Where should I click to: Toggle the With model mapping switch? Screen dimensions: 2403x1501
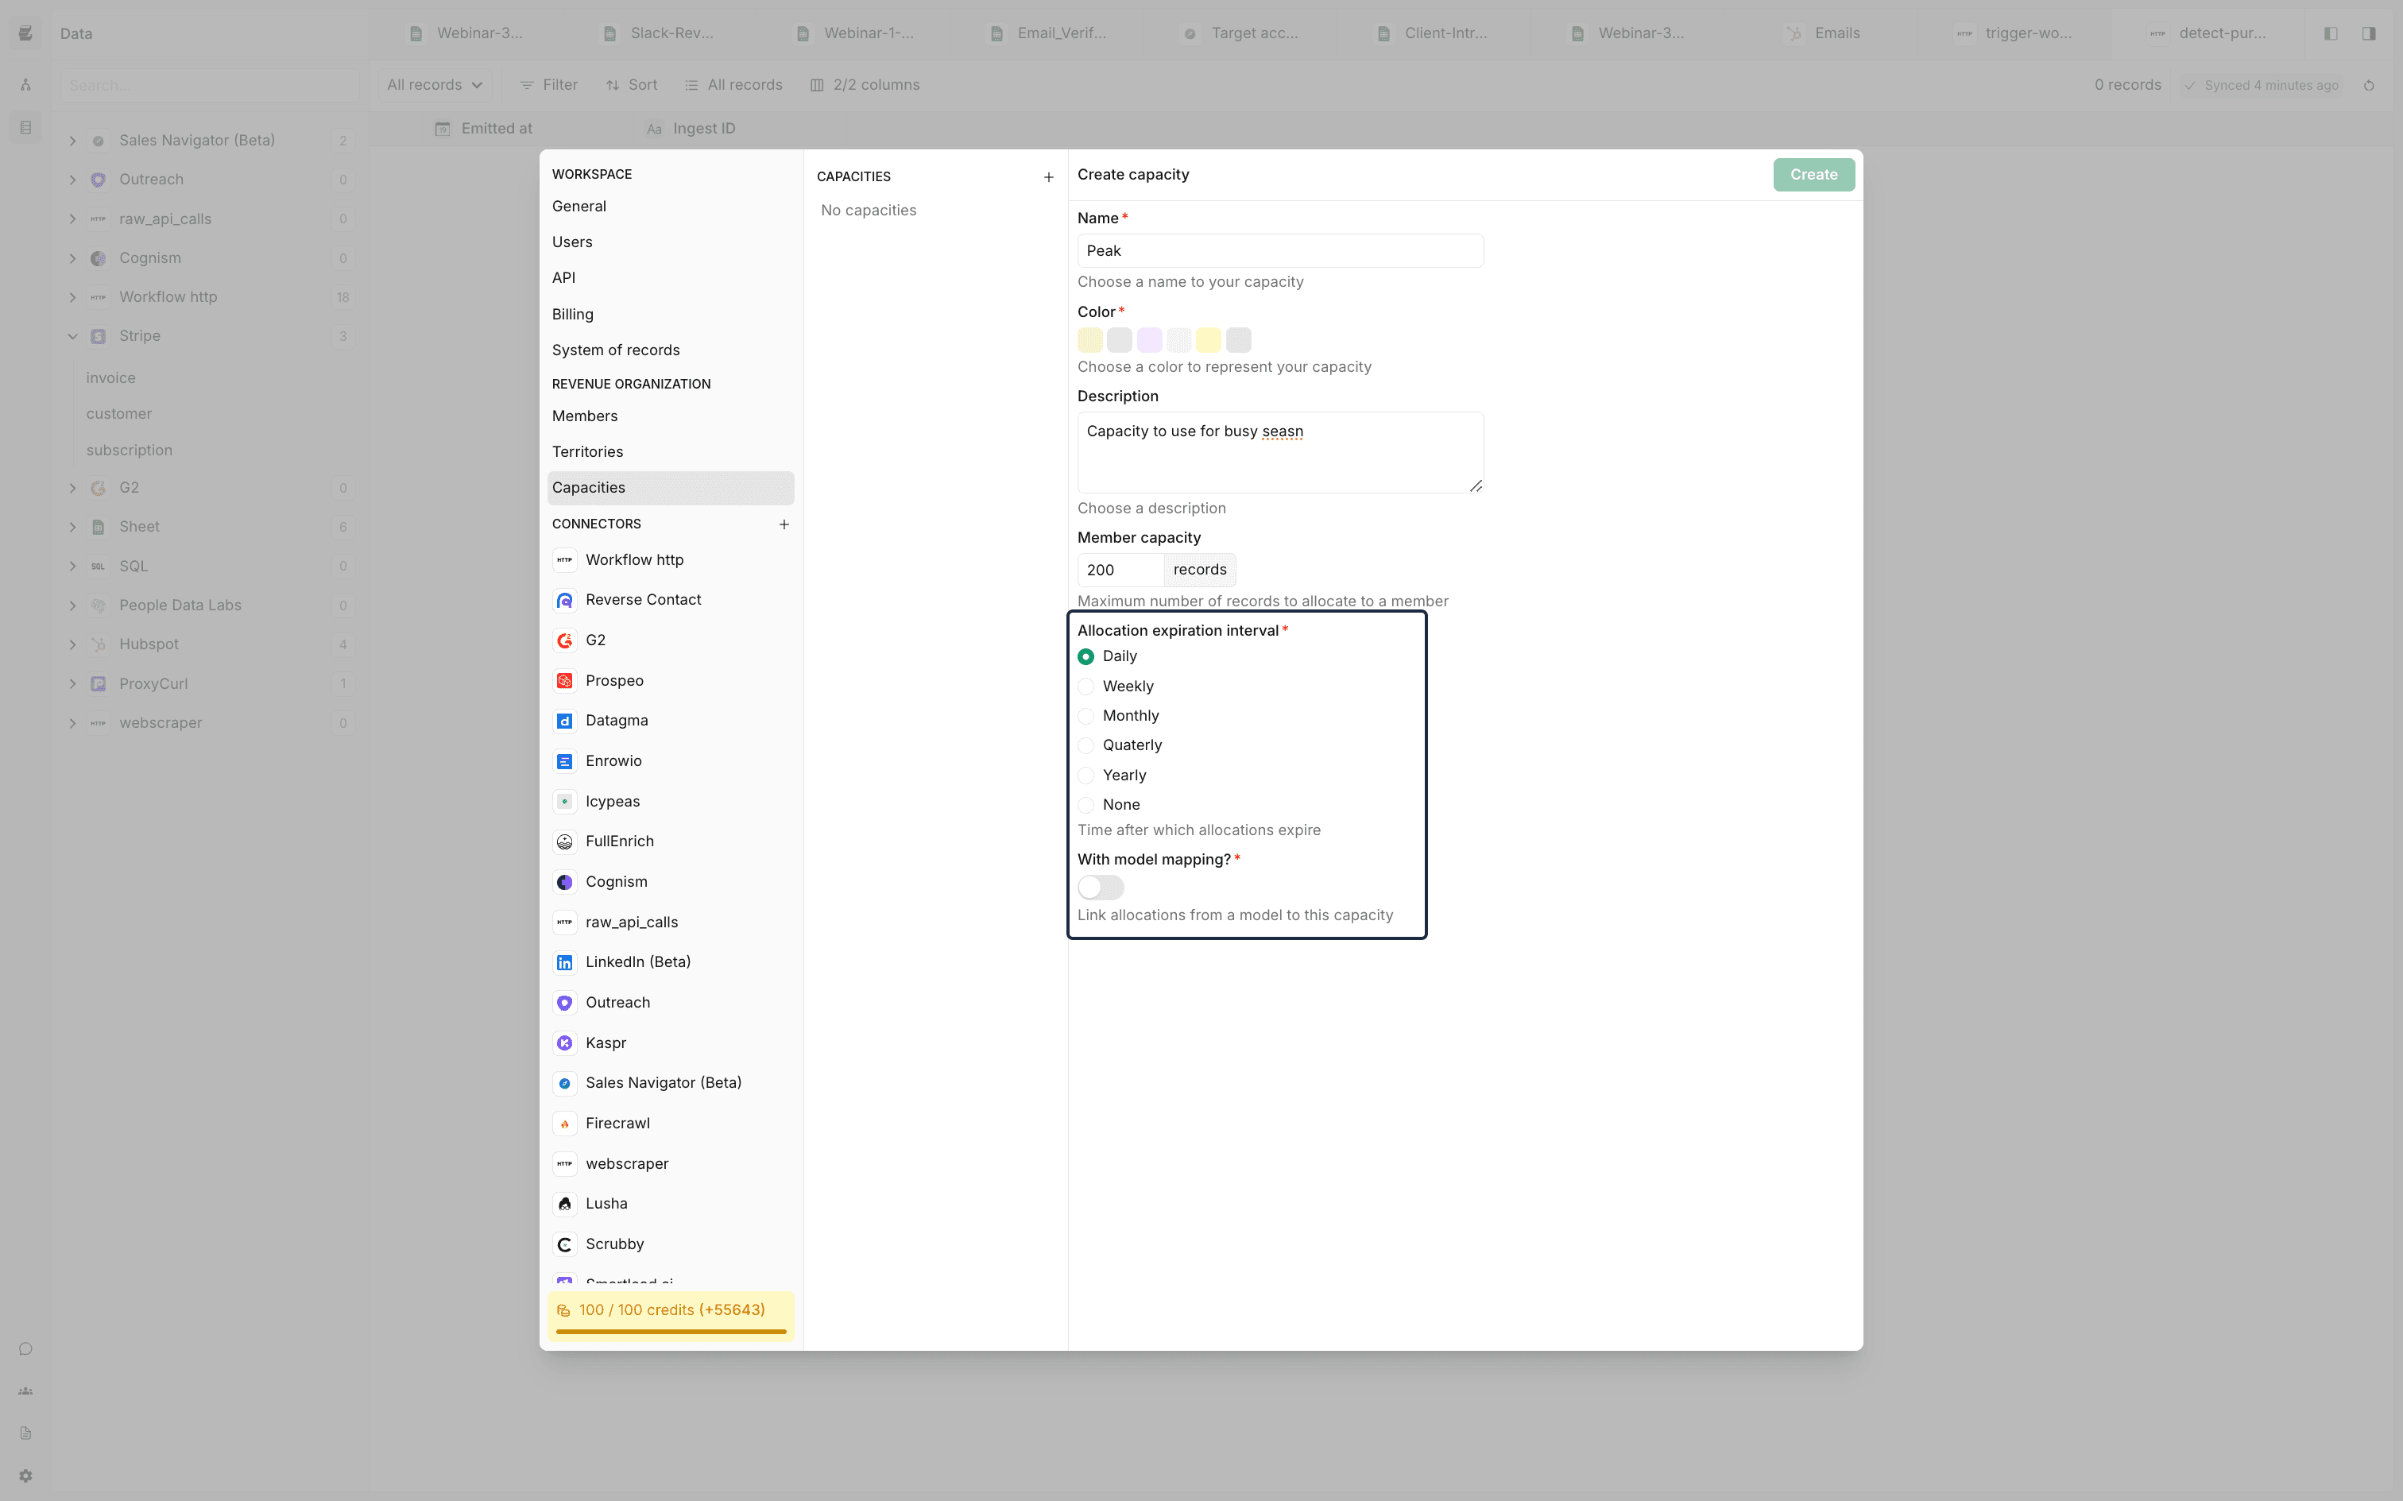[x=1100, y=887]
